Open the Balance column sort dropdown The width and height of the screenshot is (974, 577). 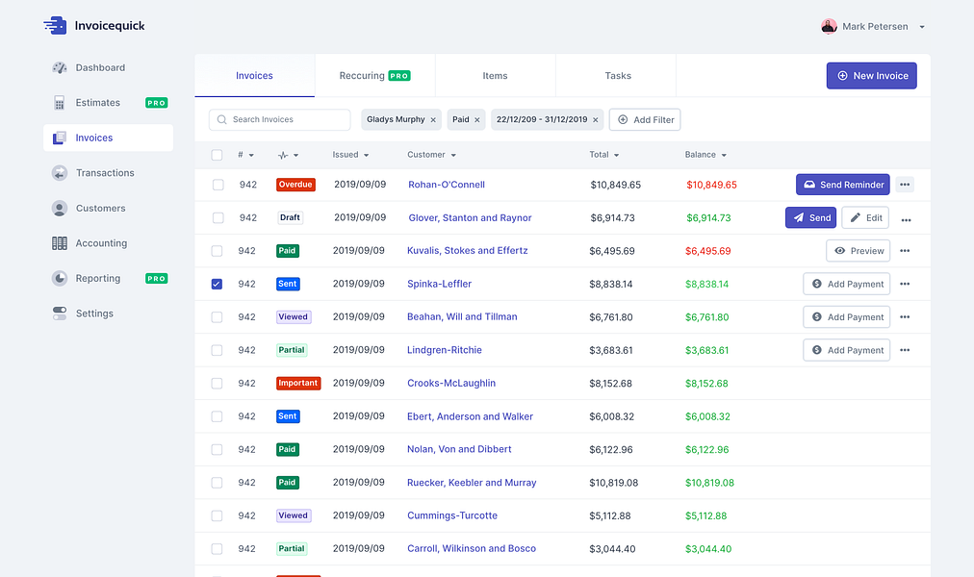point(725,155)
